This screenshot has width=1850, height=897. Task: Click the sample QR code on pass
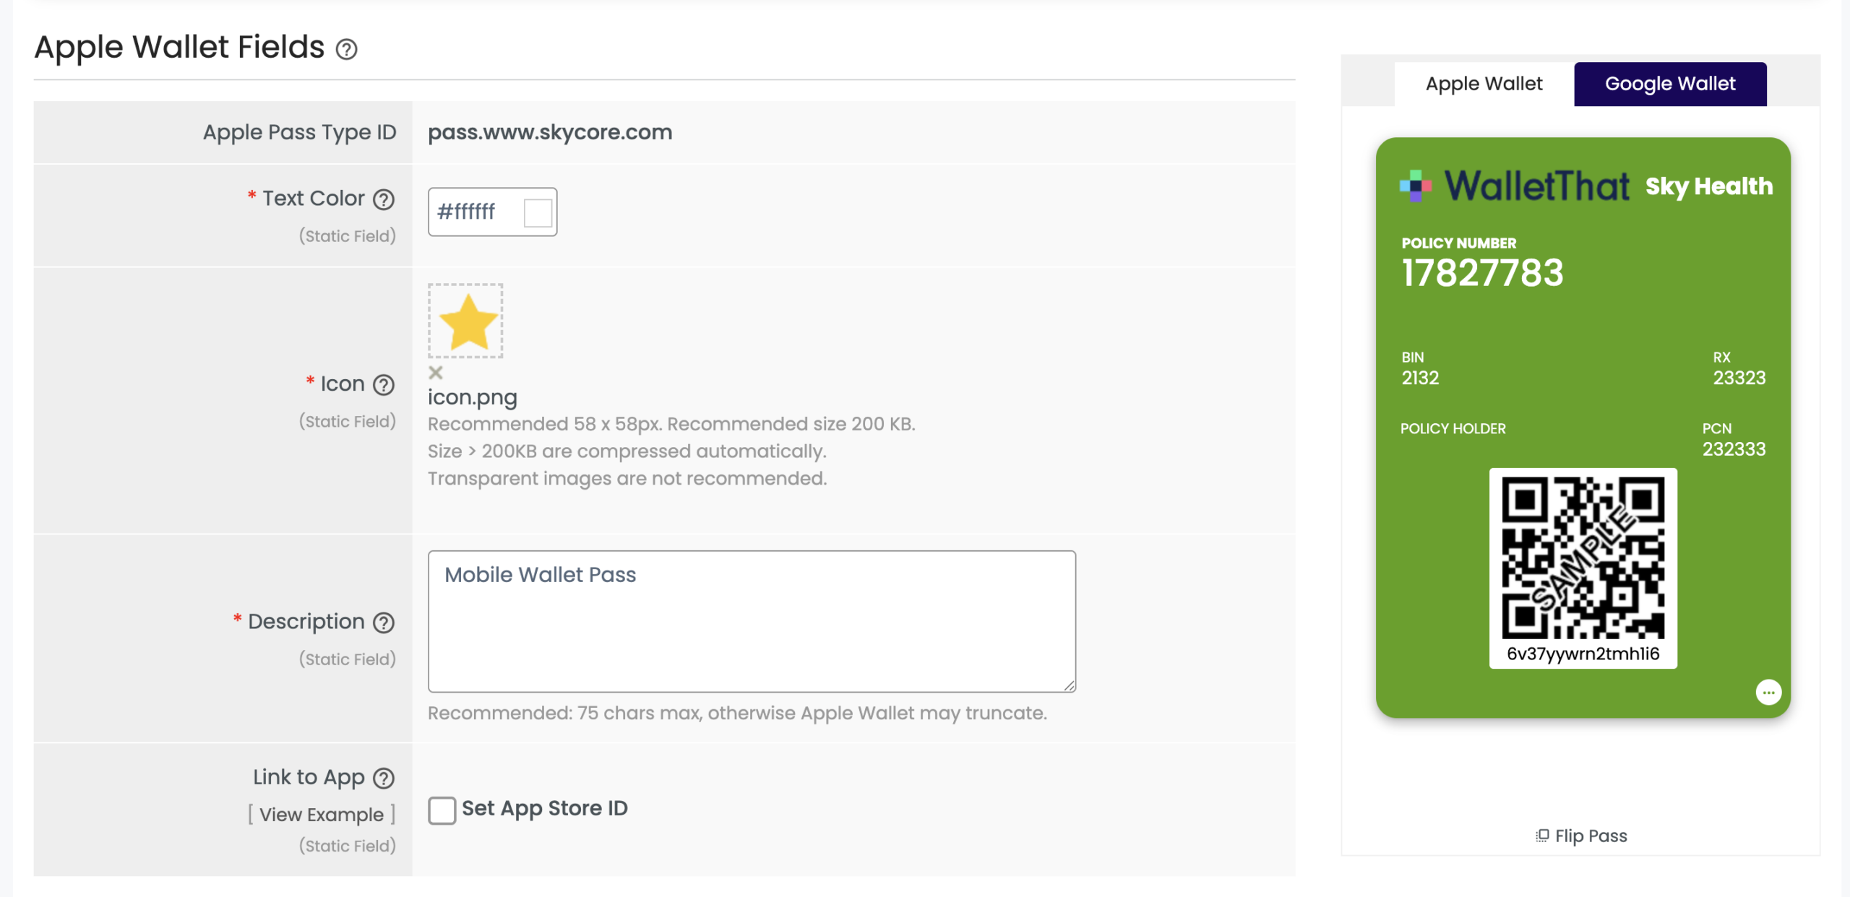pos(1583,557)
